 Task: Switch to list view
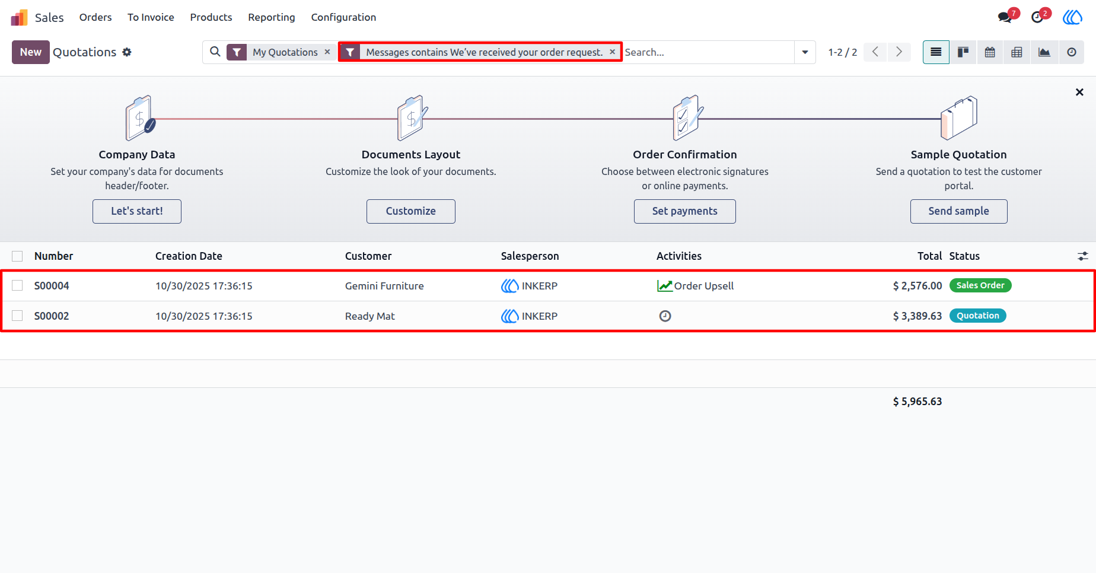tap(936, 52)
